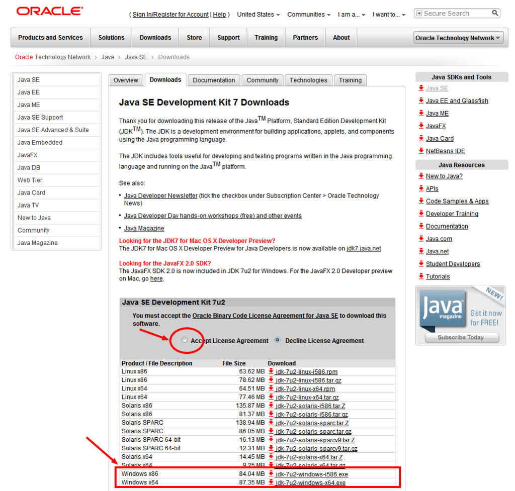Screen dimensions: 515x491
Task: Click the red arrow icon beside Java ME resource link
Action: pyautogui.click(x=421, y=113)
